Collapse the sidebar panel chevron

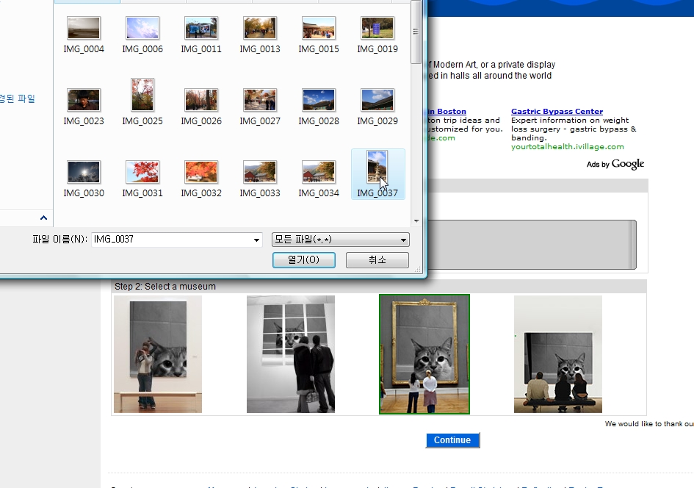tap(43, 218)
